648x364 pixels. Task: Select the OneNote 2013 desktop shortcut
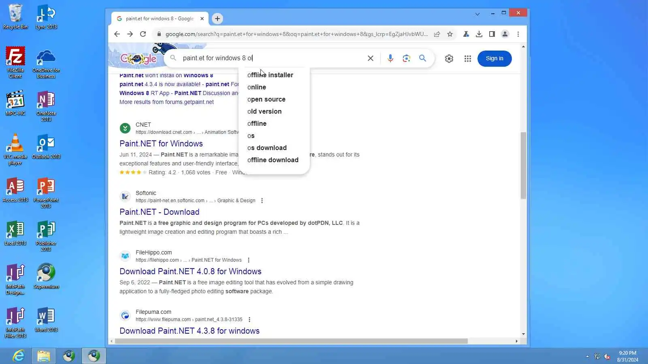tap(46, 106)
